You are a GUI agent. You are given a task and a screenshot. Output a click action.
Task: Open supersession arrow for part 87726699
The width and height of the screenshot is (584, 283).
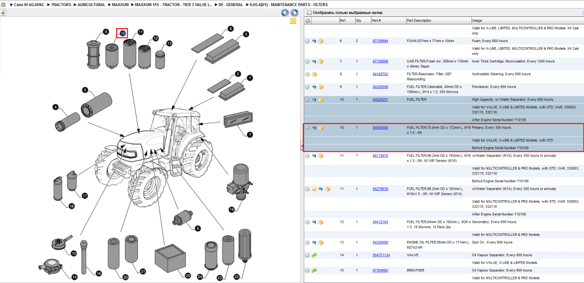point(314,61)
